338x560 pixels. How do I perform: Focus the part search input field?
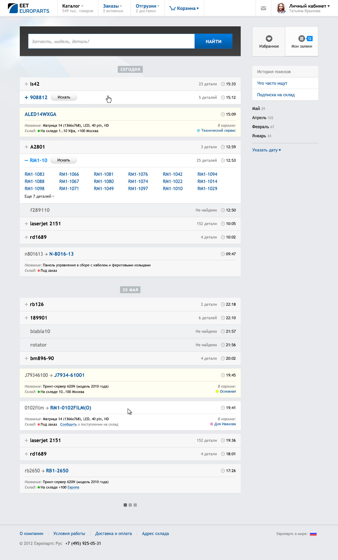pyautogui.click(x=111, y=42)
